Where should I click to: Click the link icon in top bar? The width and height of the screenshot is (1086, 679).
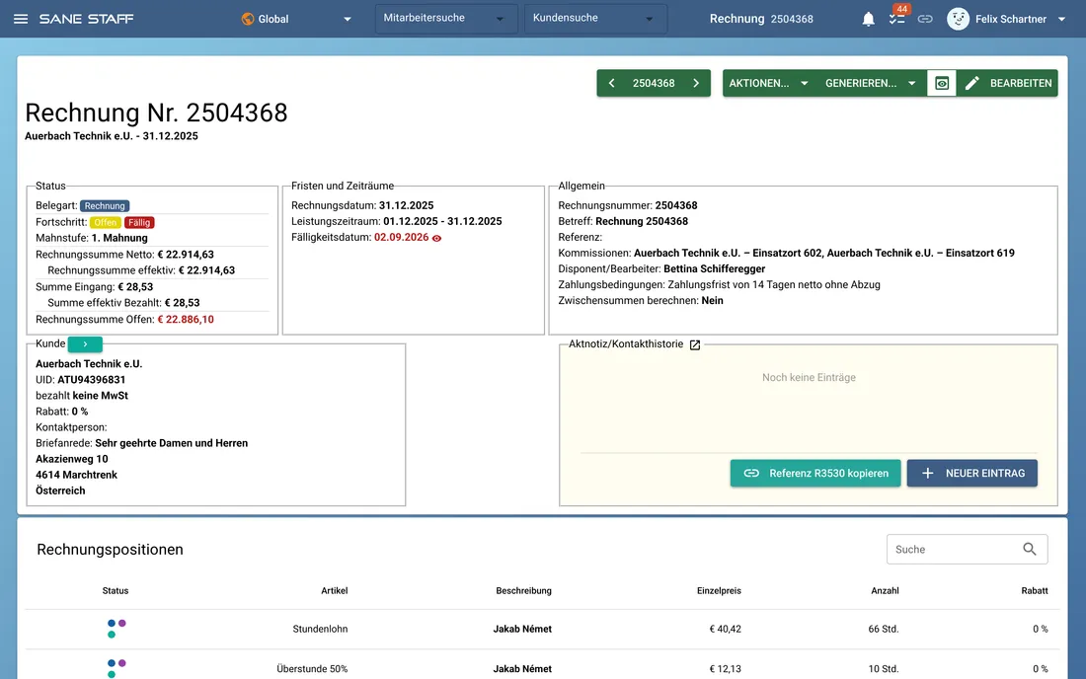pyautogui.click(x=925, y=19)
